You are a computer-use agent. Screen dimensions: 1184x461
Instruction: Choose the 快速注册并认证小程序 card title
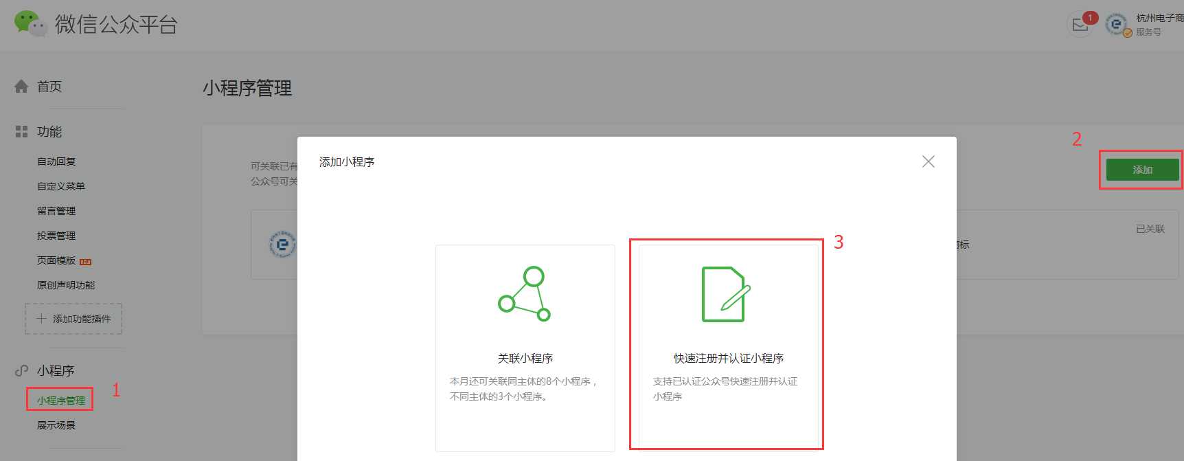pos(728,359)
